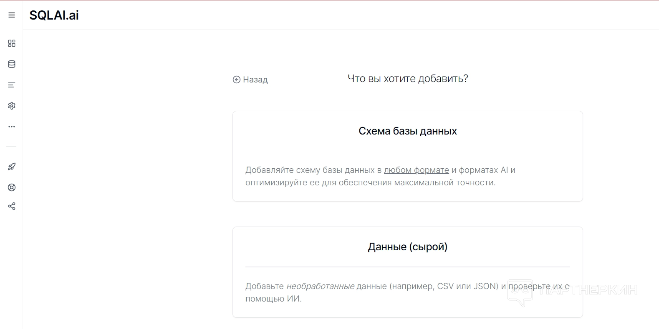Click the rocket icon in the sidebar
The width and height of the screenshot is (659, 329).
point(12,167)
